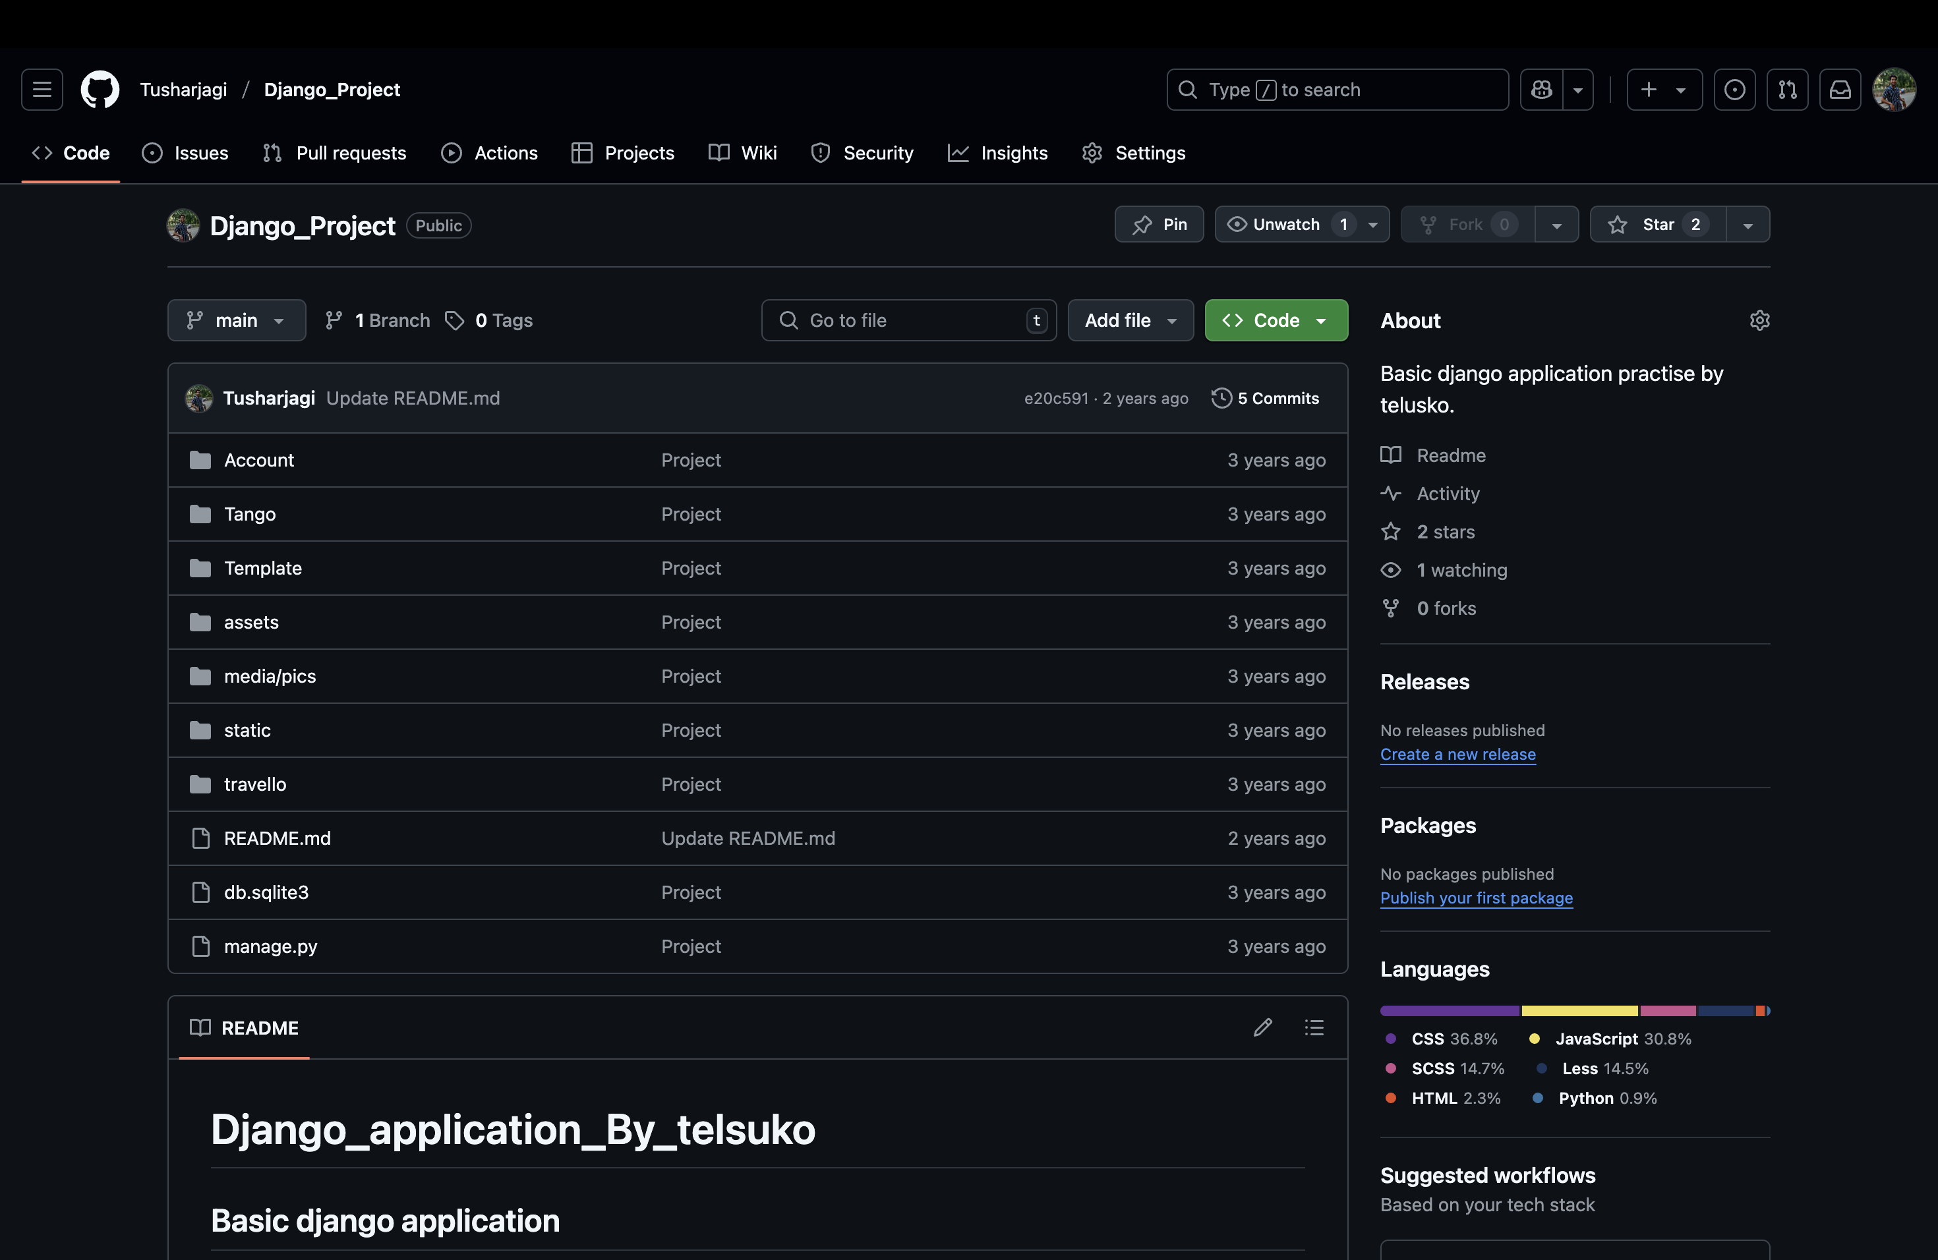Image resolution: width=1938 pixels, height=1260 pixels.
Task: Go to the Actions tab
Action: pyautogui.click(x=489, y=153)
